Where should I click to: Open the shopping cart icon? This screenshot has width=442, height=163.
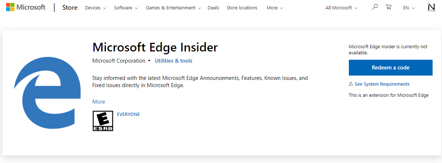point(389,7)
